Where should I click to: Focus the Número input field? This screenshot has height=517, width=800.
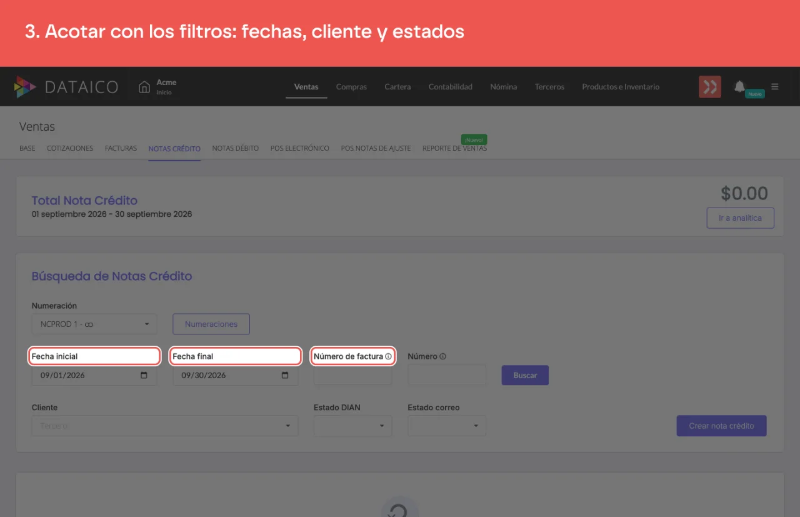[x=447, y=375]
